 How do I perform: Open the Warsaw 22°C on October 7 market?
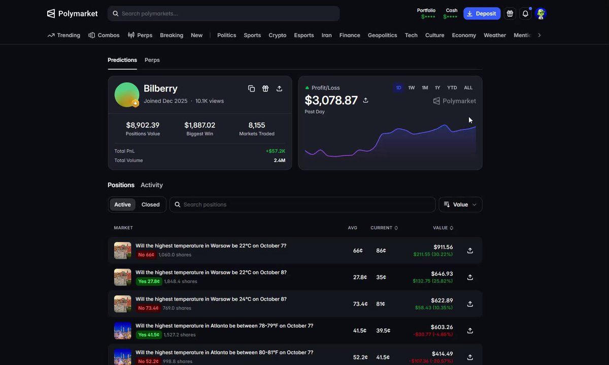211,246
